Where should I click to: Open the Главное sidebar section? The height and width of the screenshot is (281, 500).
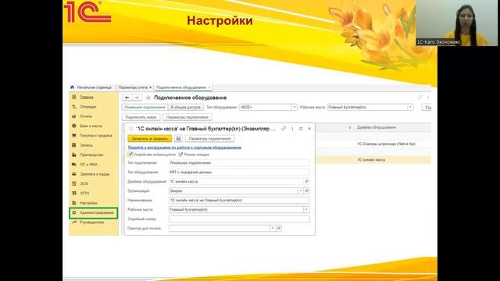click(x=87, y=97)
